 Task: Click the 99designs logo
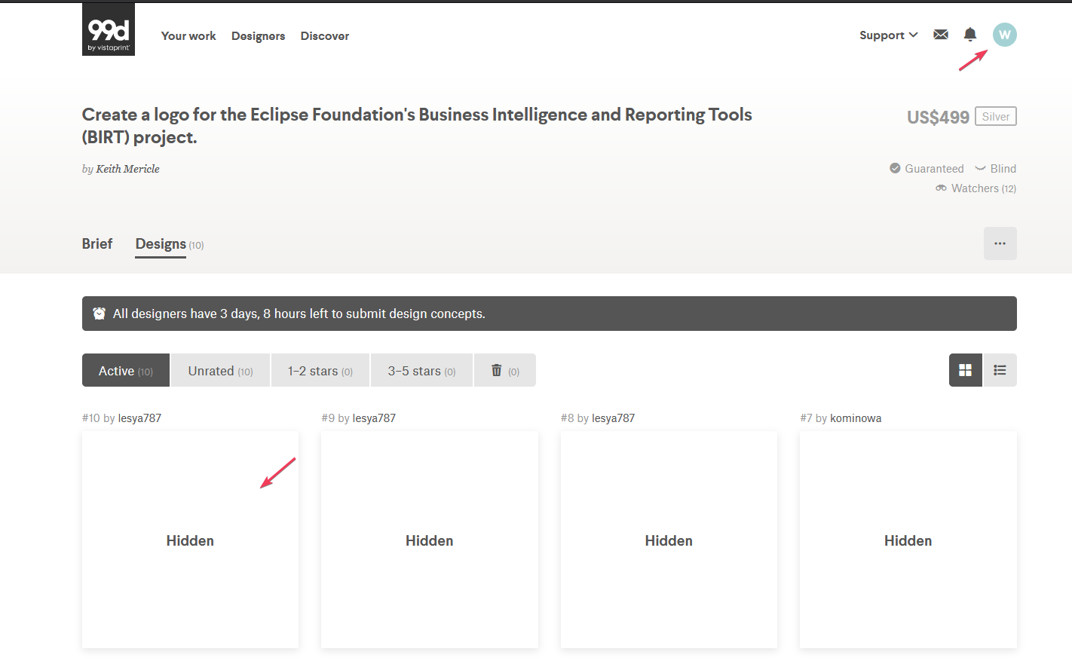click(x=109, y=29)
